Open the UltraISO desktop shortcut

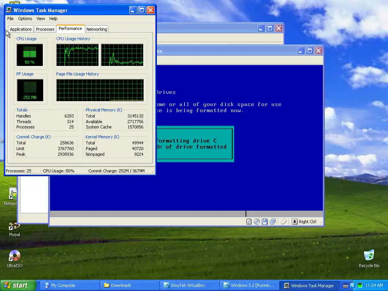[x=15, y=259]
